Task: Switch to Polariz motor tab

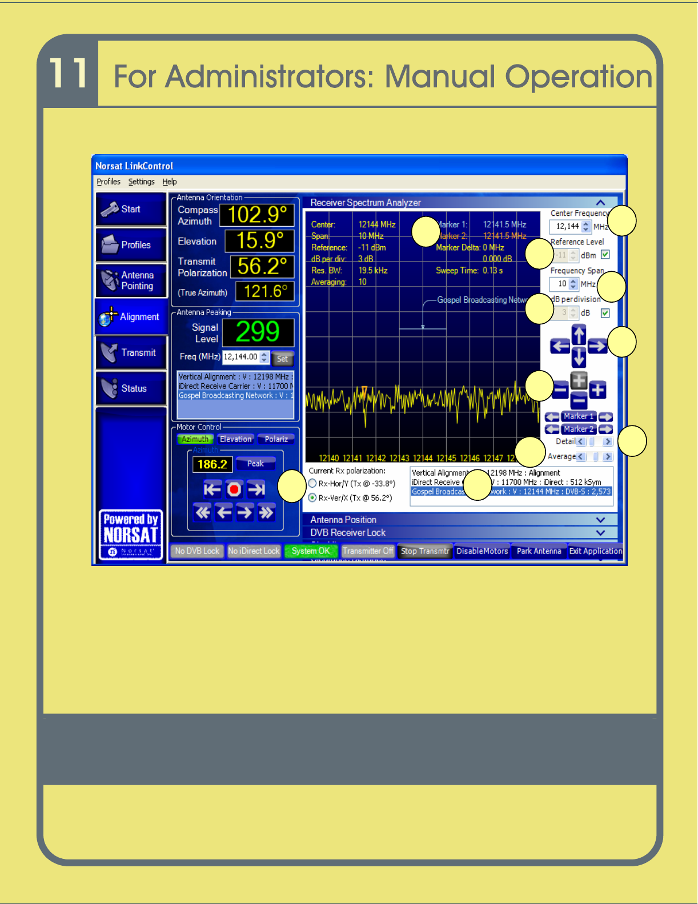Action: pyautogui.click(x=276, y=439)
